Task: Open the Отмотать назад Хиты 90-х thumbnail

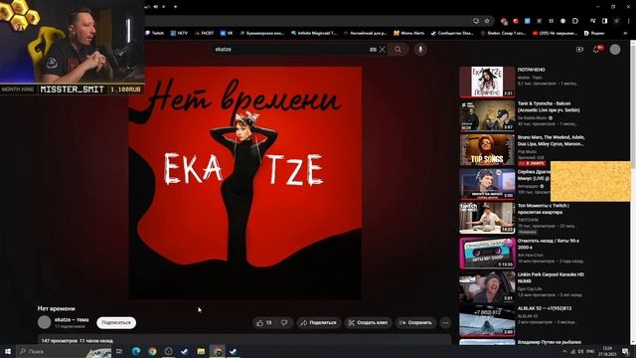Action: point(487,254)
